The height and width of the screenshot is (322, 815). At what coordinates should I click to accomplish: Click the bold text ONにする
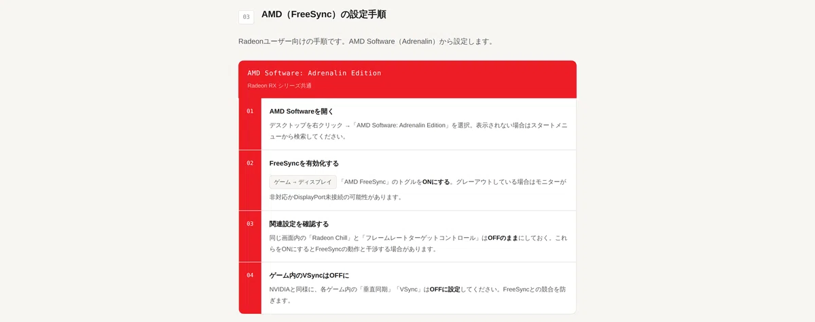(436, 182)
